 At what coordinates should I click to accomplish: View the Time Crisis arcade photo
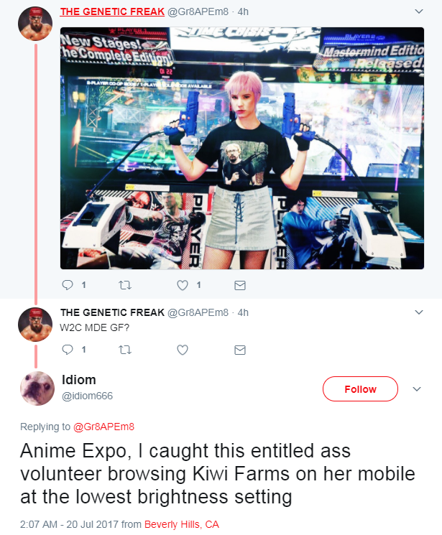(x=242, y=148)
